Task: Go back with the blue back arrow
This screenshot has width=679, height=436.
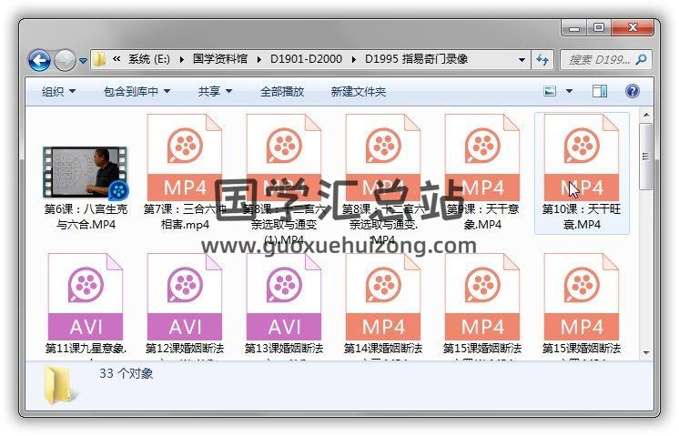Action: [x=39, y=60]
